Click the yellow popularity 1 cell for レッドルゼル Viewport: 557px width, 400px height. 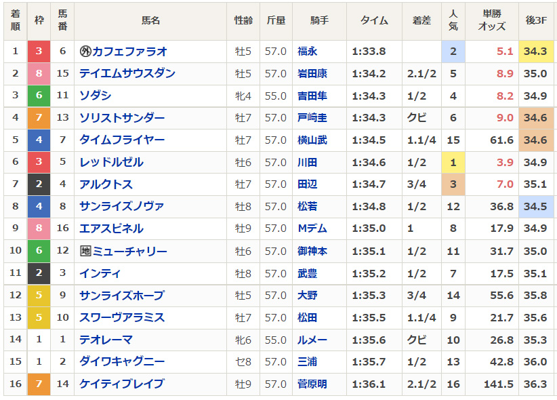click(x=453, y=162)
